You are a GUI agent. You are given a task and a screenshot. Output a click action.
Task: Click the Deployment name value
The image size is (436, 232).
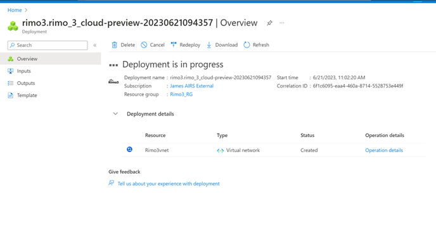pyautogui.click(x=221, y=77)
